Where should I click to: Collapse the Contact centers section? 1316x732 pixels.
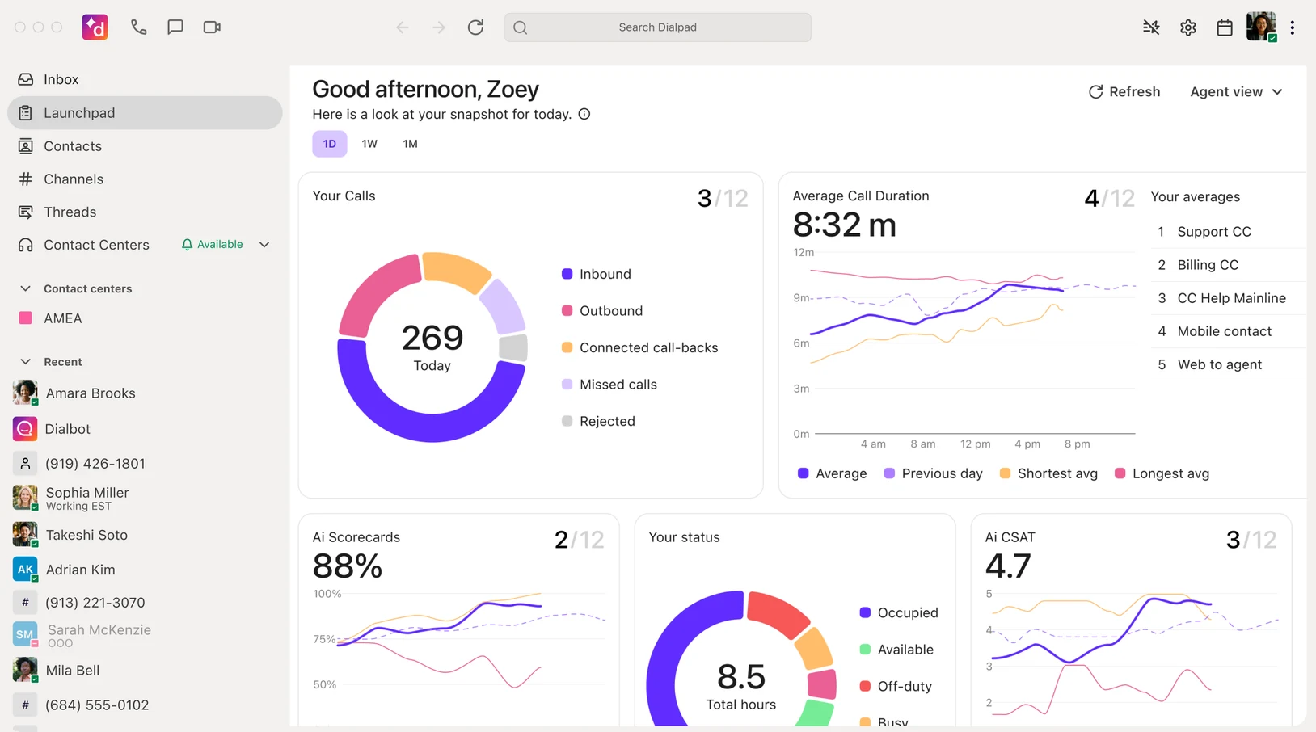pyautogui.click(x=25, y=288)
